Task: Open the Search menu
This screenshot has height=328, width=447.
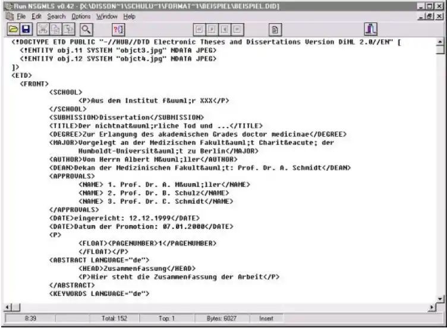Action: tap(56, 17)
